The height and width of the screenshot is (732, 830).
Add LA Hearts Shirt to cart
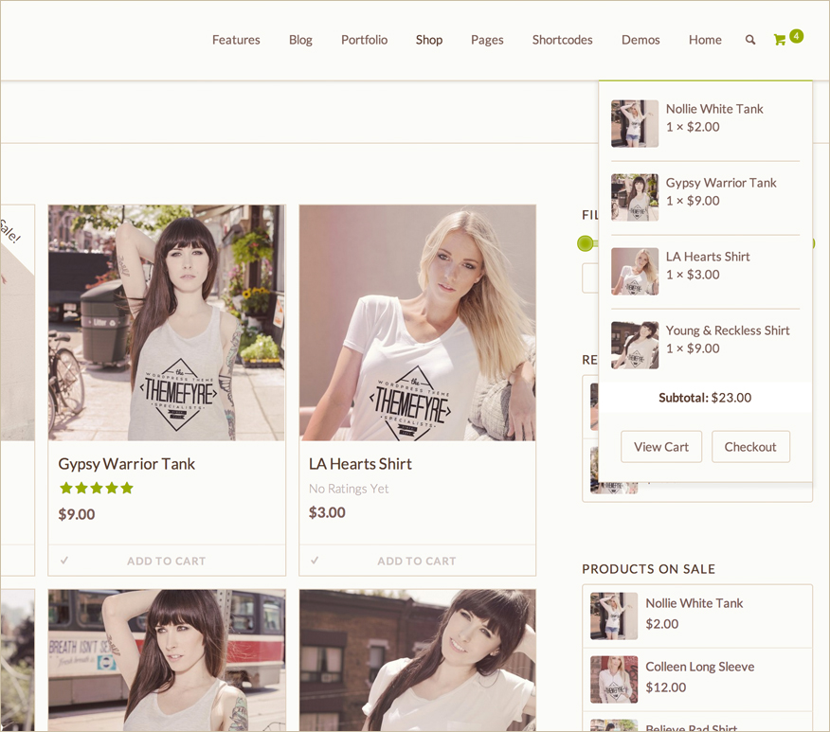417,562
